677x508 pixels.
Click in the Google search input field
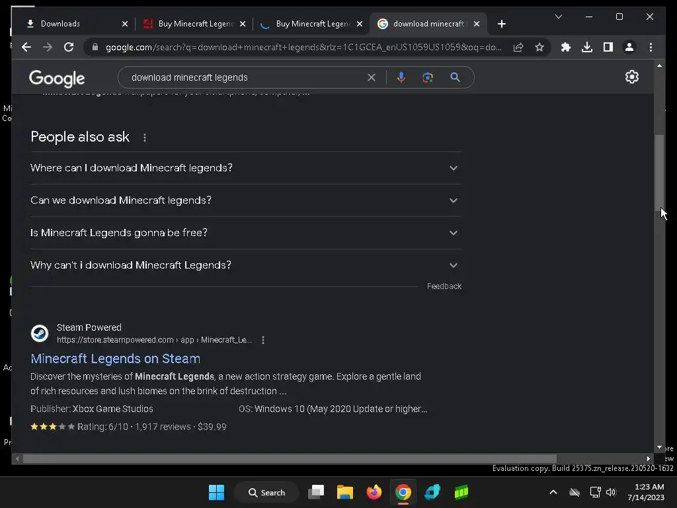(x=246, y=77)
